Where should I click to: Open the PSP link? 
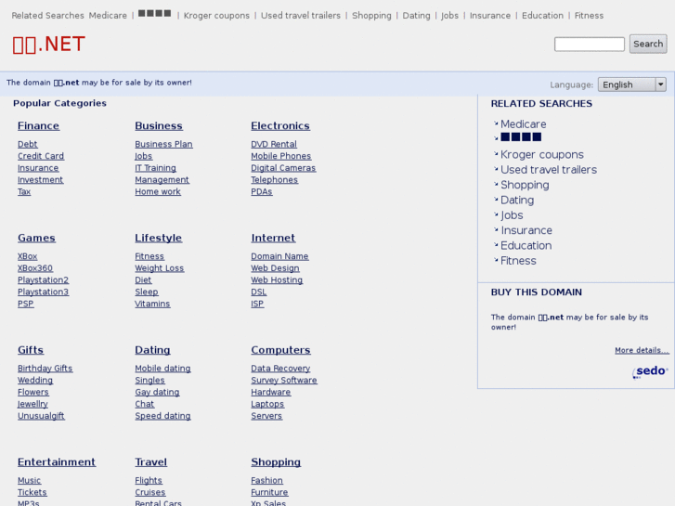(x=26, y=304)
